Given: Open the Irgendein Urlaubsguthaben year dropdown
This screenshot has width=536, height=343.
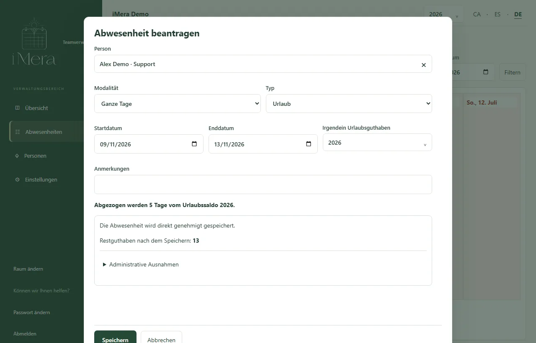Looking at the screenshot, I should pyautogui.click(x=377, y=143).
